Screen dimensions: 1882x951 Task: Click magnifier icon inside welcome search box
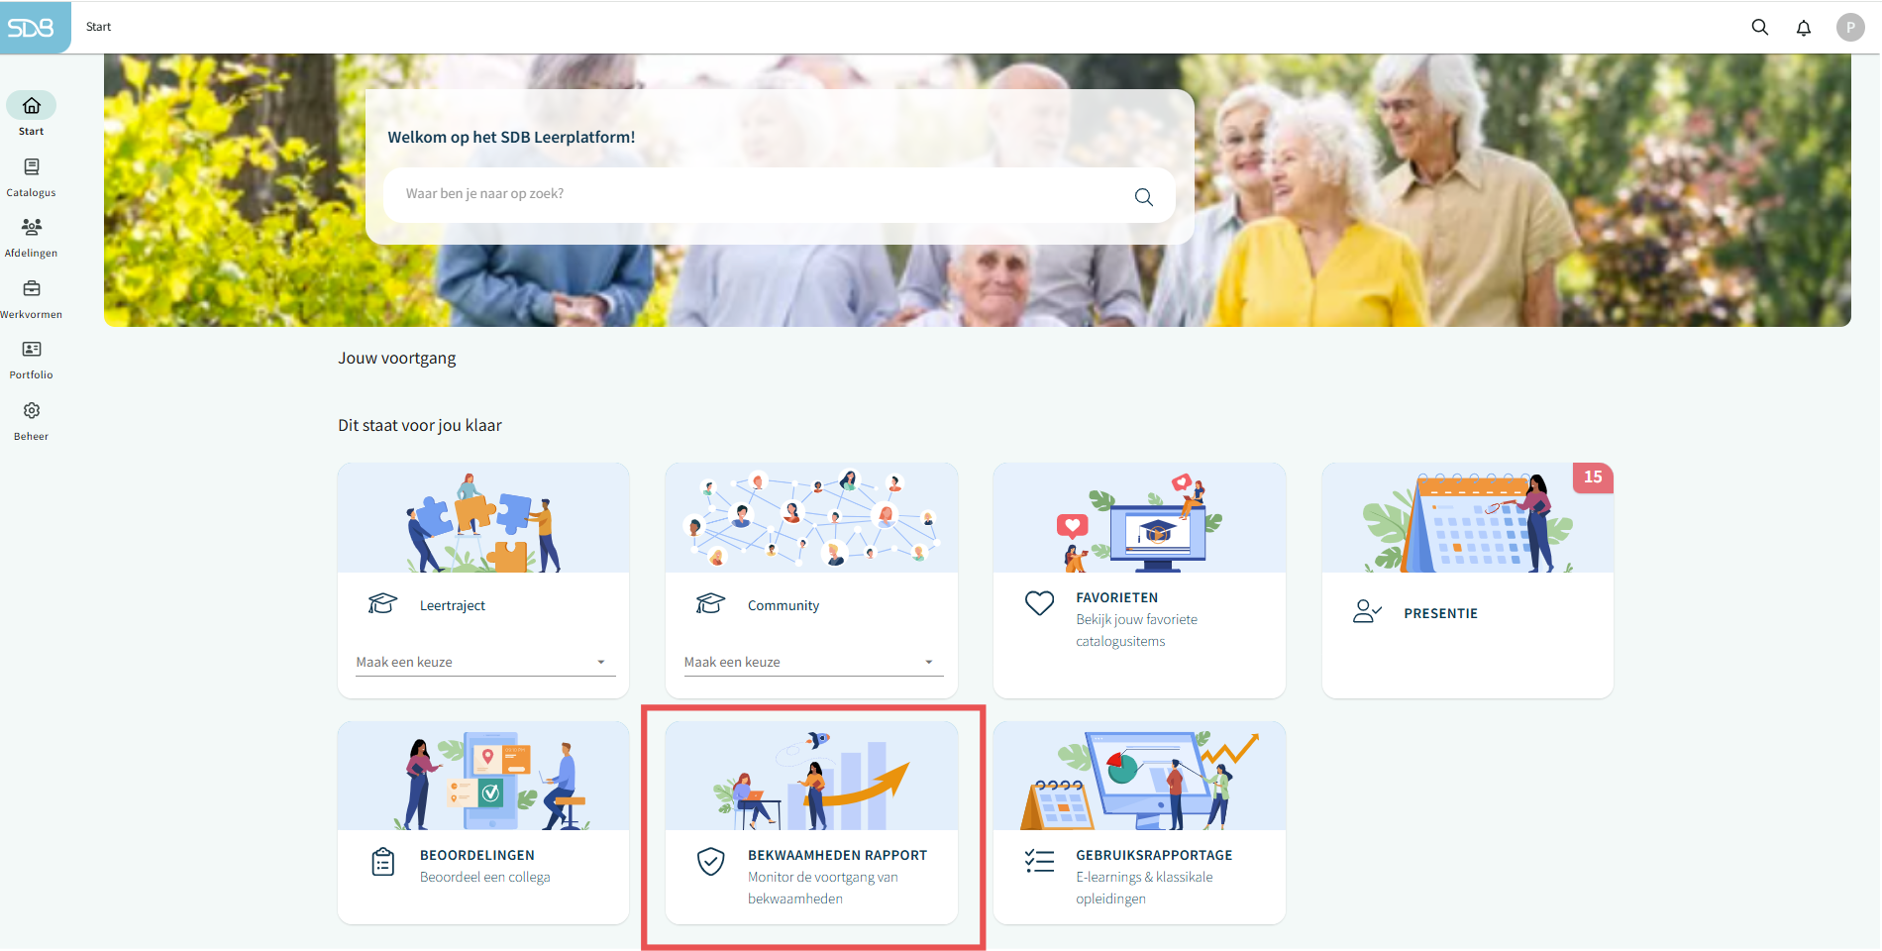click(1143, 196)
